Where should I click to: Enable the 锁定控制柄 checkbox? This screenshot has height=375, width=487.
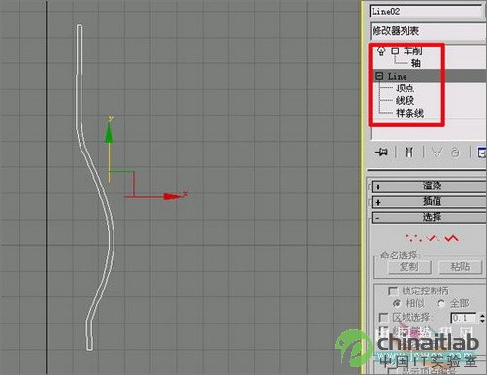[x=393, y=290]
